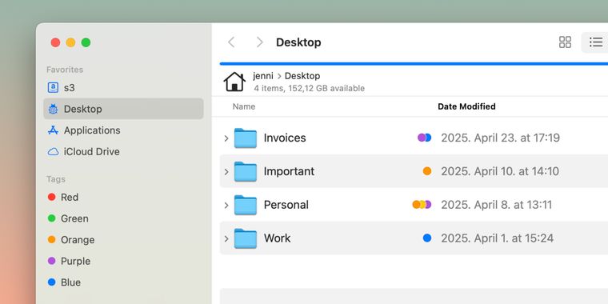
Task: Click the Desktop bug icon in sidebar
Action: point(53,109)
